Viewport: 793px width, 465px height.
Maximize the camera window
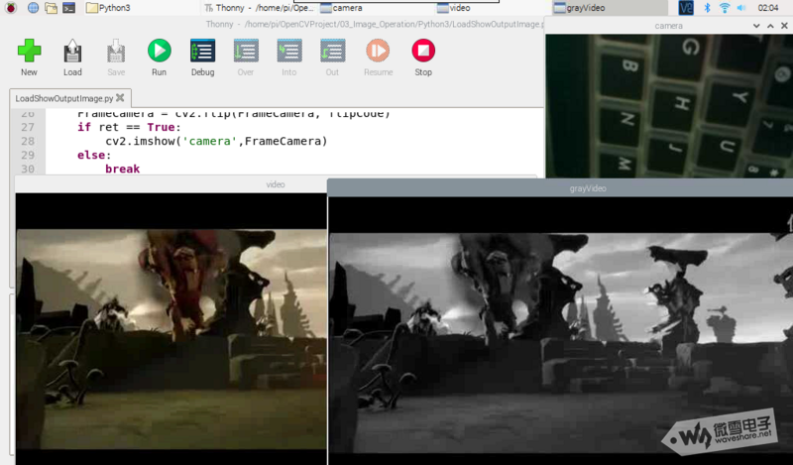tap(770, 26)
